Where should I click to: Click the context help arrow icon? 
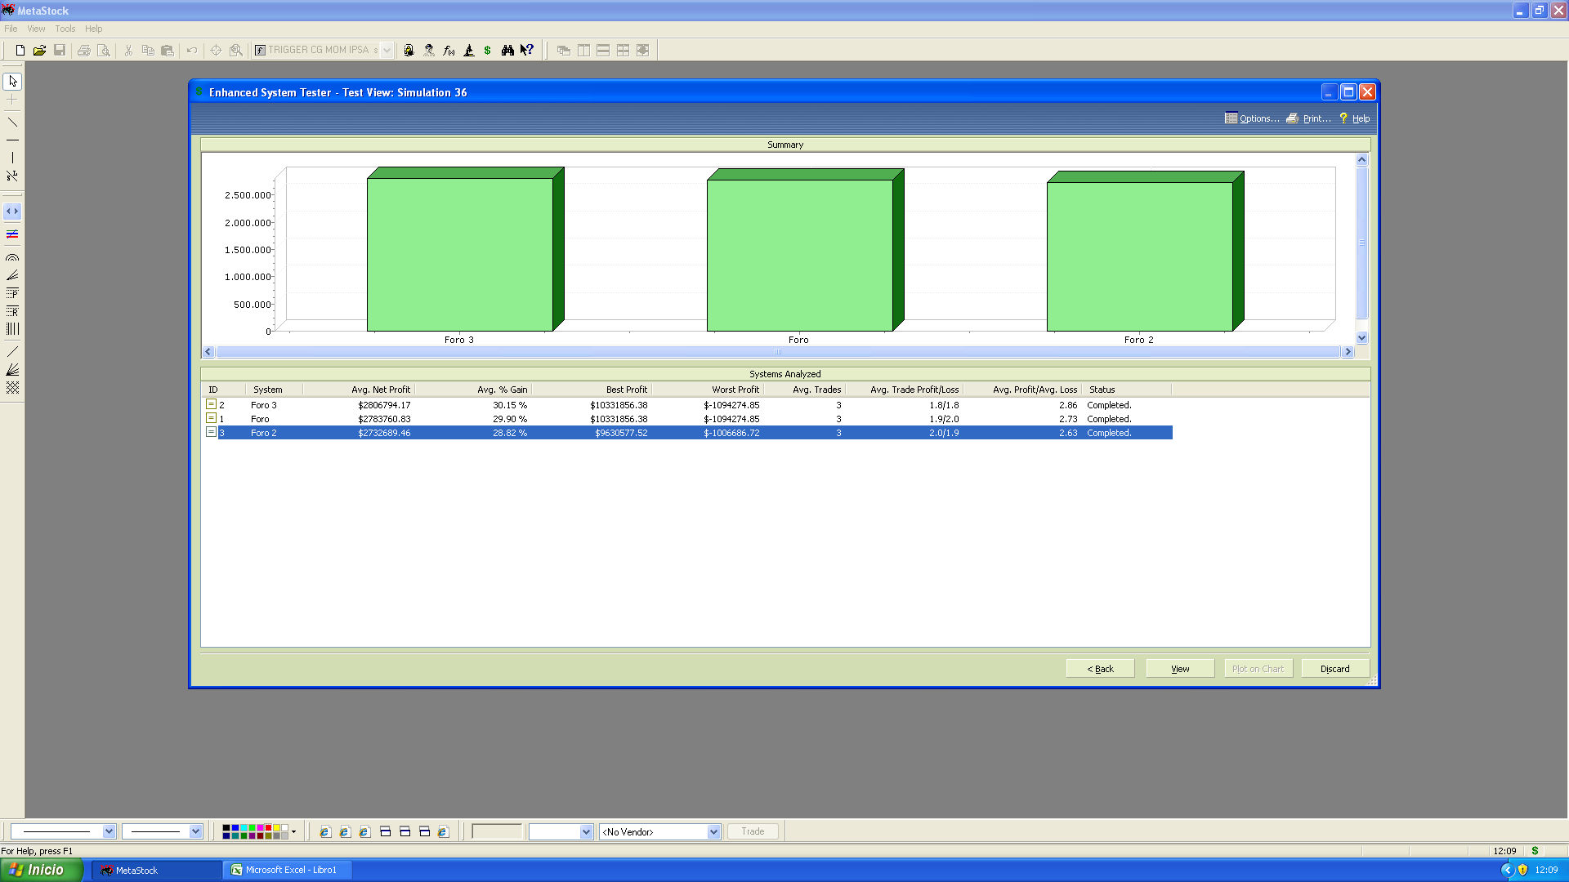point(527,51)
